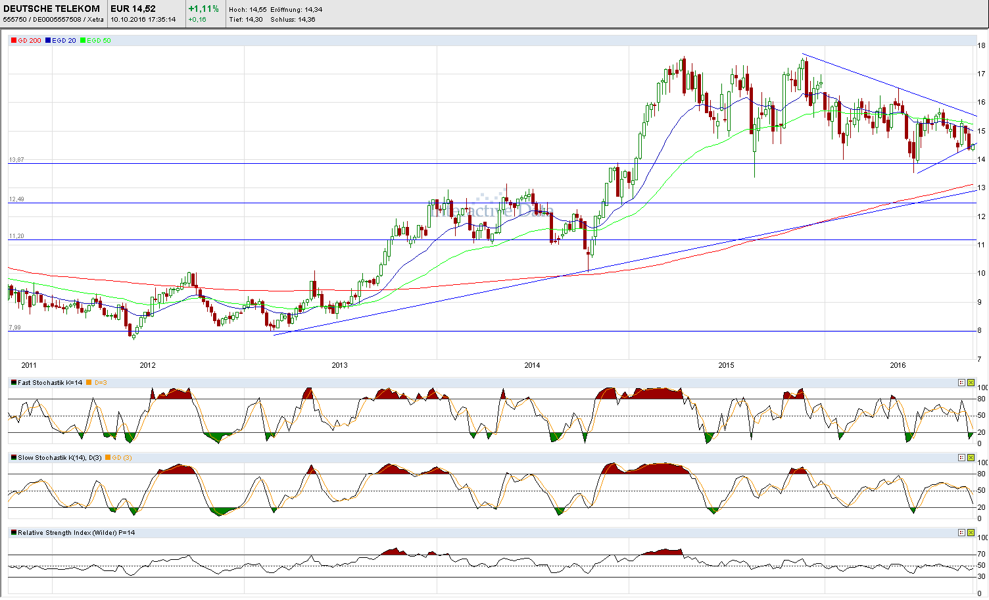Open settings for the Fast Stochastik panel

tap(961, 382)
